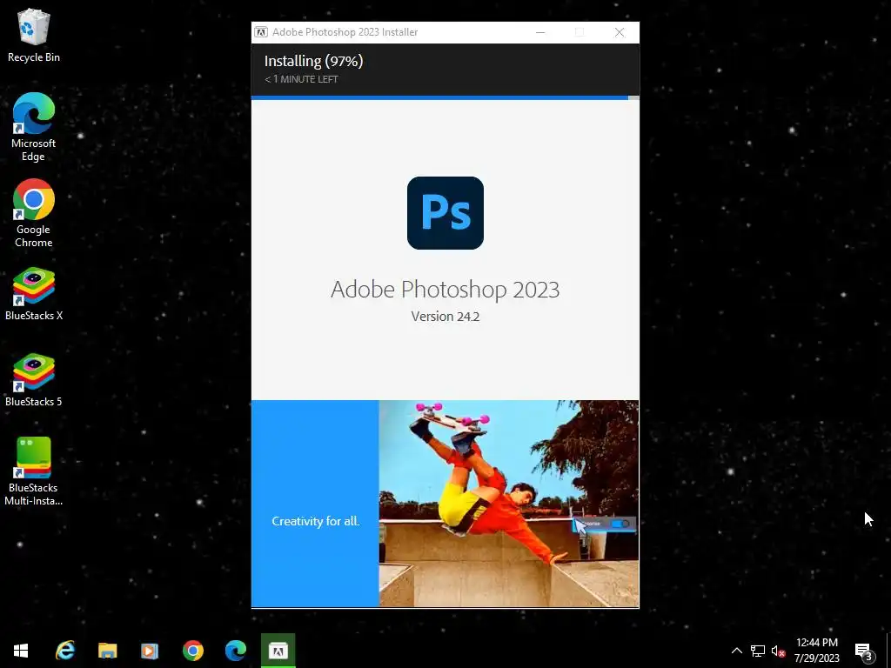
Task: Click the Photoshop Ps logo in installer
Action: (x=445, y=213)
